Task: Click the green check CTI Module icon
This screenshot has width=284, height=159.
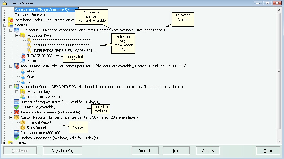Action: click(17, 107)
